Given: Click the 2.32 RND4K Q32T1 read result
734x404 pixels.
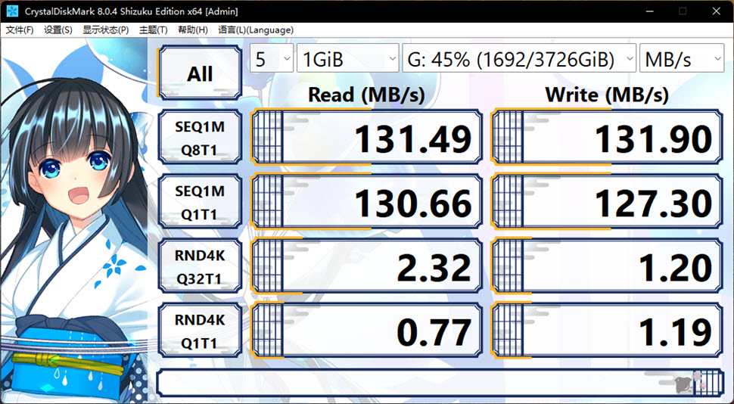Looking at the screenshot, I should coord(367,266).
